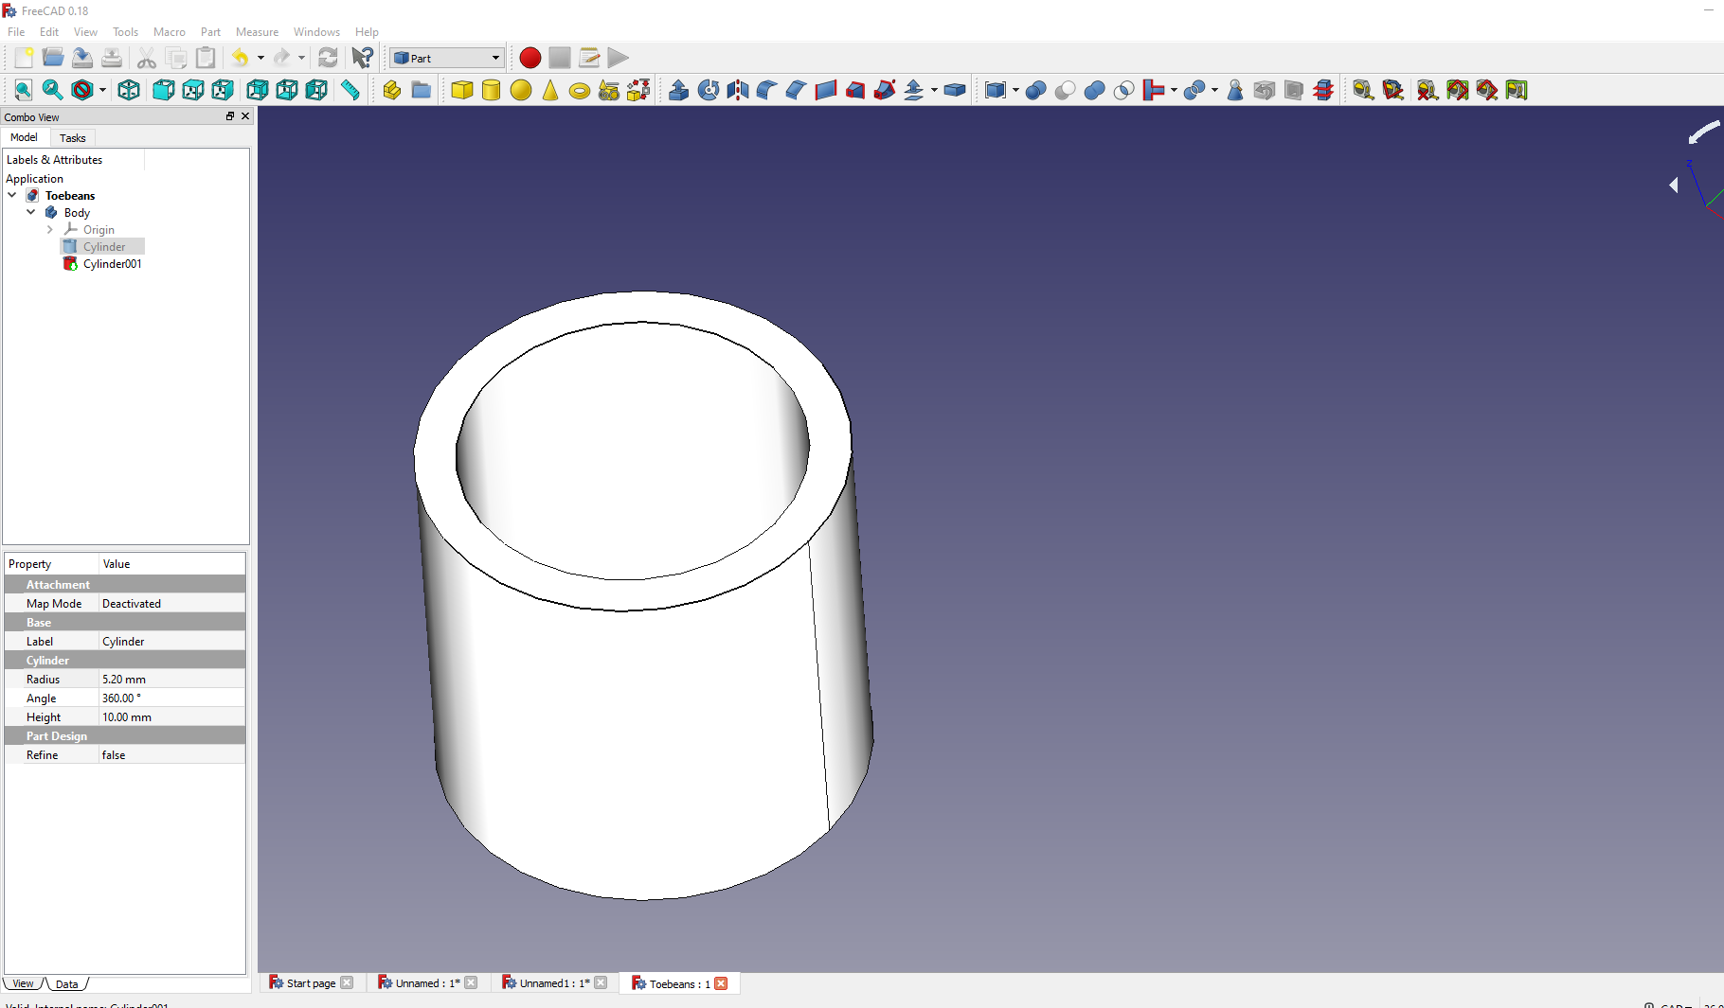1724x1008 pixels.
Task: Edit the Radius value 5.20 mm
Action: point(171,679)
